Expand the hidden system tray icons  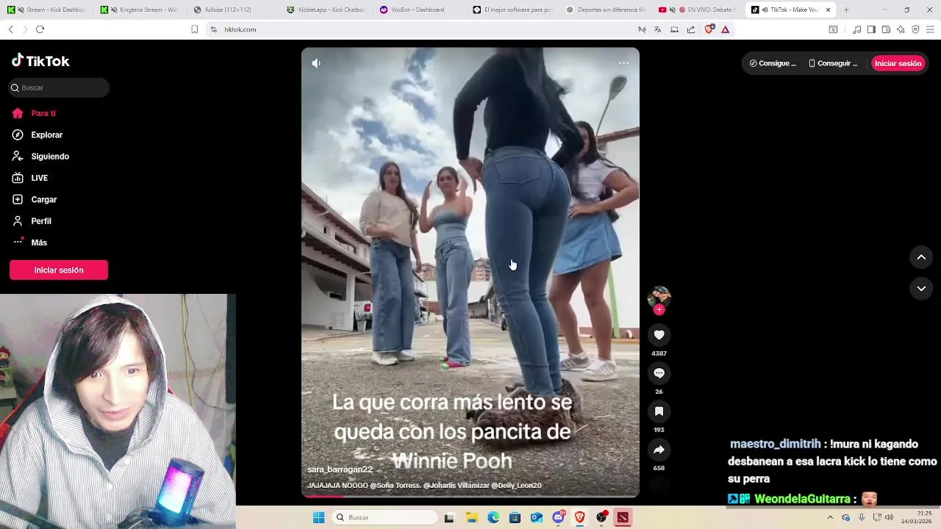(830, 517)
